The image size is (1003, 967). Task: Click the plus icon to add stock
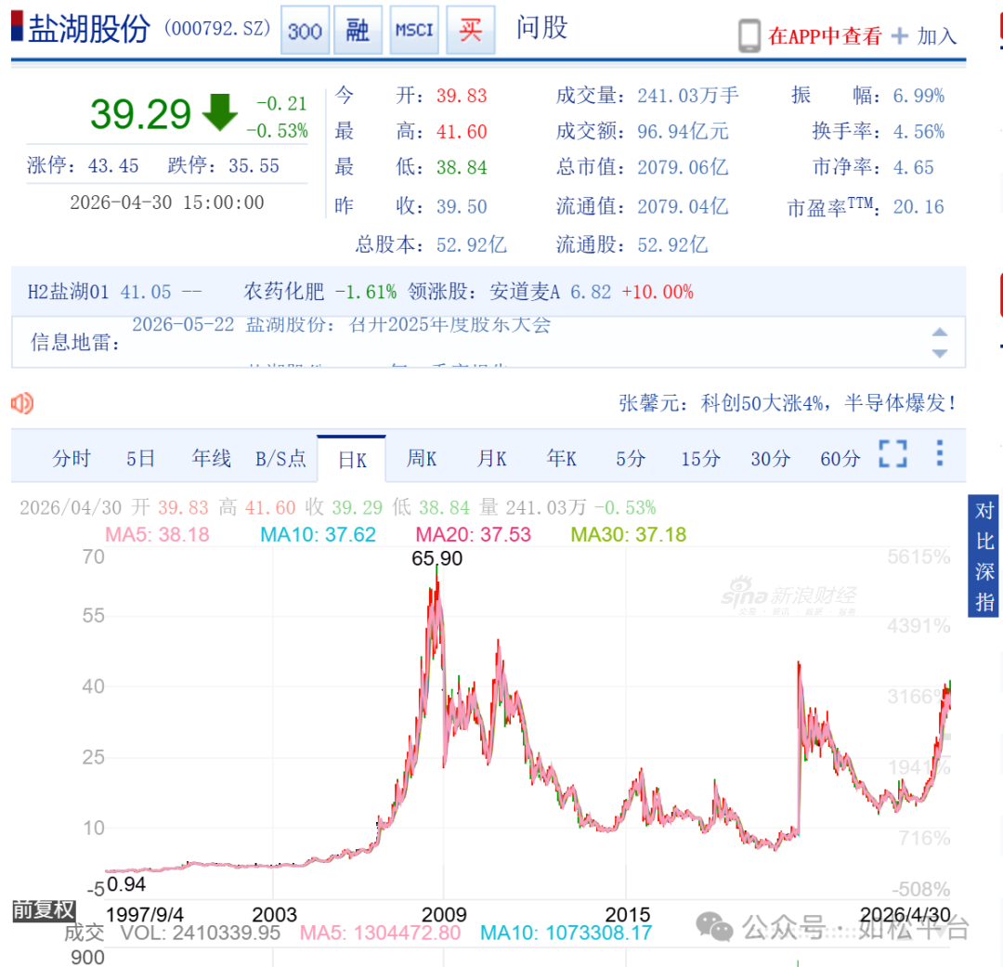coord(899,36)
